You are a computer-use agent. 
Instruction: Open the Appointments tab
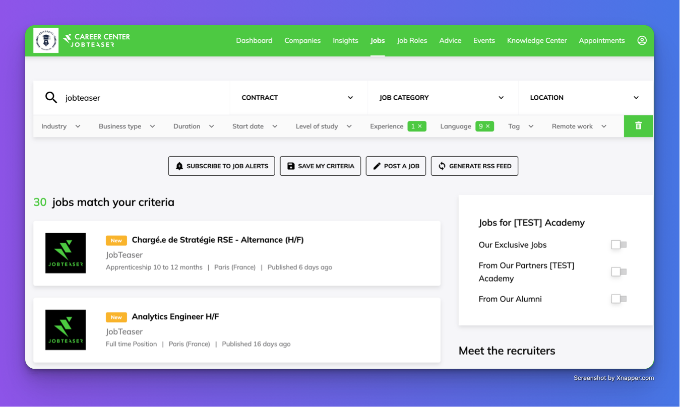602,40
